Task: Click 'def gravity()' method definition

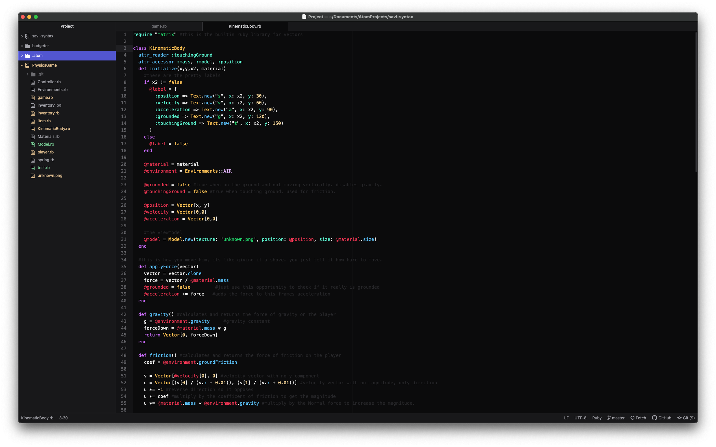Action: pyautogui.click(x=156, y=314)
